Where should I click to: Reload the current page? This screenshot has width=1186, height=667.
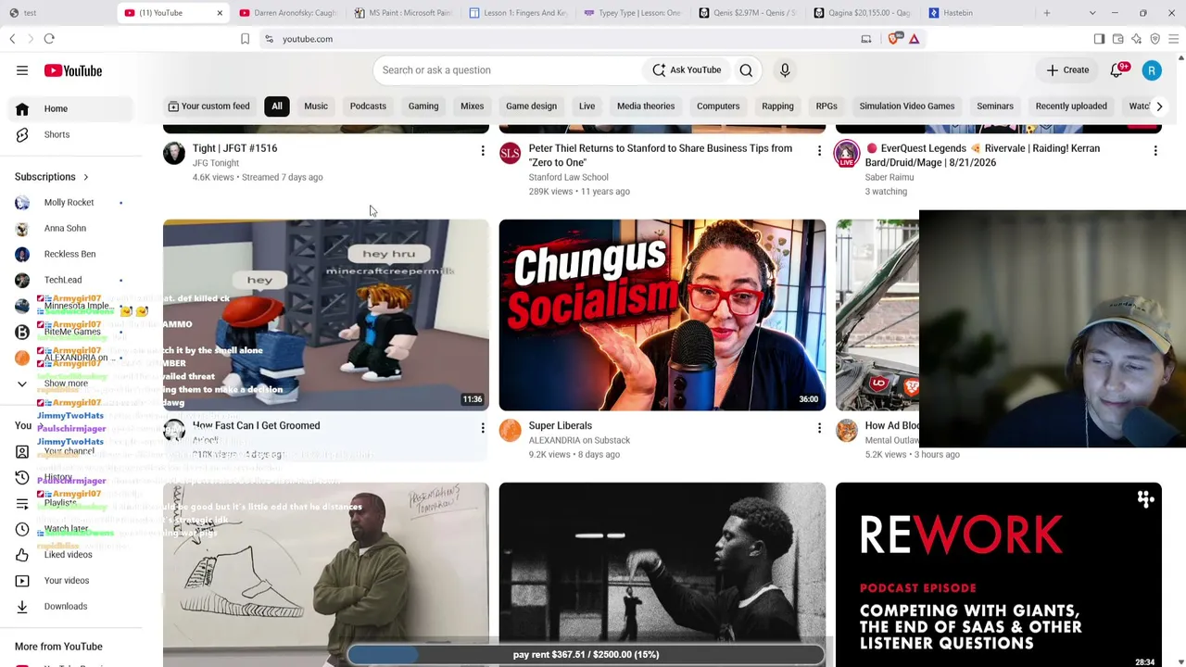(49, 39)
